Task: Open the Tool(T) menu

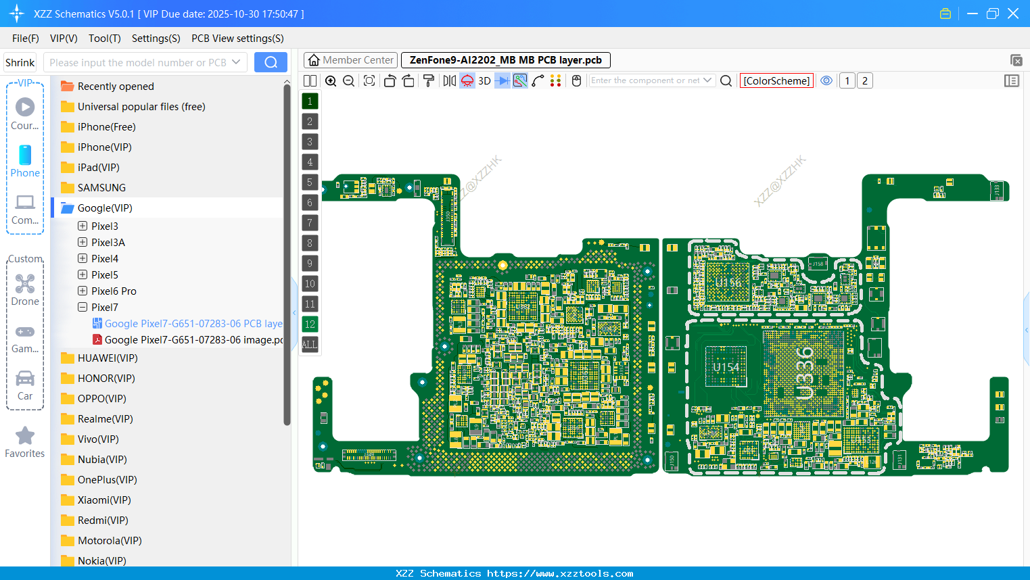Action: pos(105,38)
